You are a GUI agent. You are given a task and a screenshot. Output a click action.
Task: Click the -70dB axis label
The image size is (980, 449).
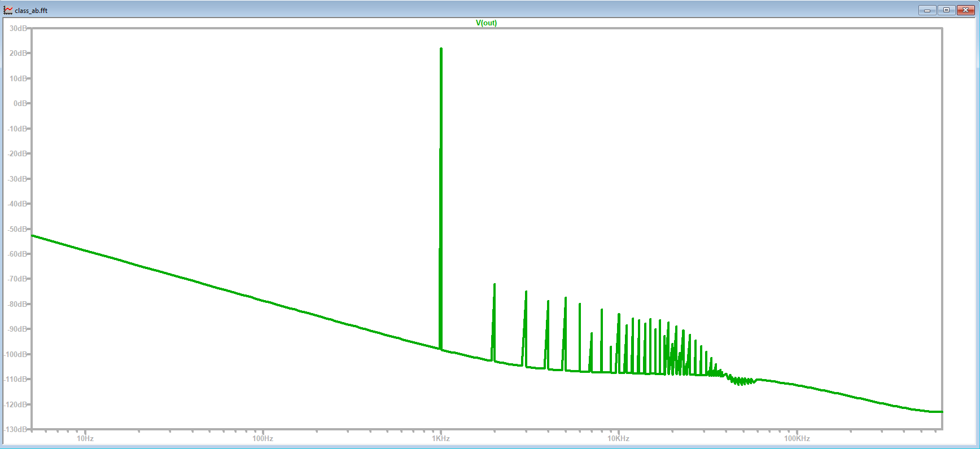click(x=17, y=279)
